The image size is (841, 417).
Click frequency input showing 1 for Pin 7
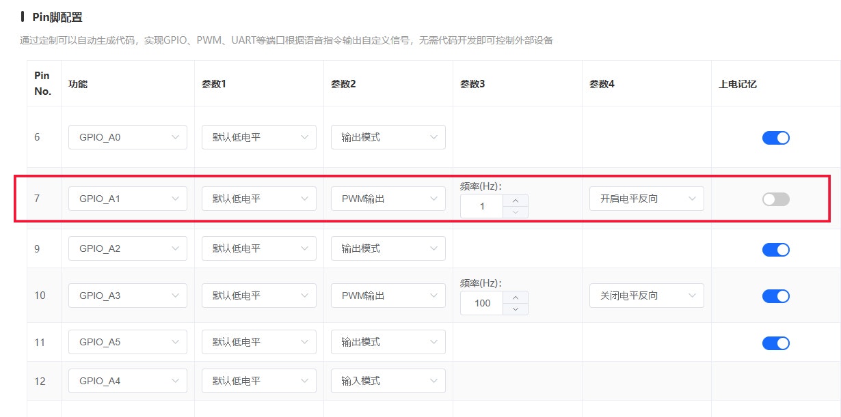(x=482, y=206)
